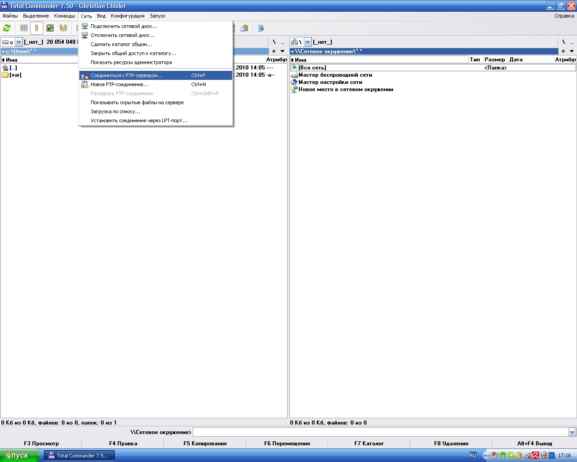Click the picture thumbnail view toolbar icon
Image resolution: width=577 pixels, height=462 pixels.
point(50,28)
